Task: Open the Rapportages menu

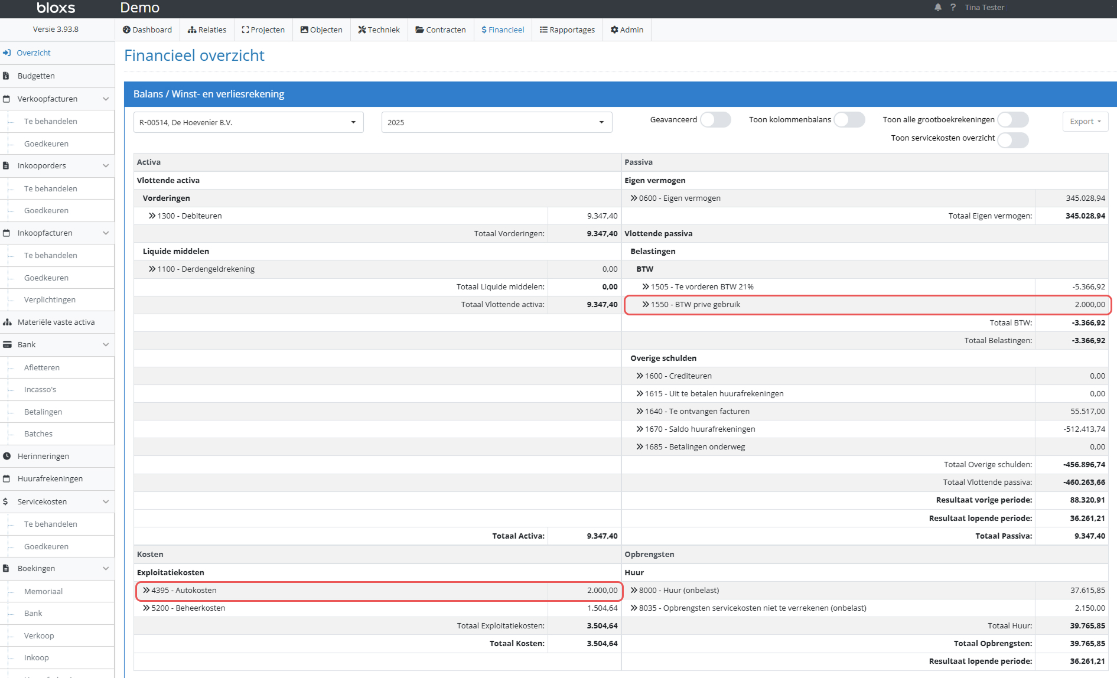Action: click(x=567, y=30)
